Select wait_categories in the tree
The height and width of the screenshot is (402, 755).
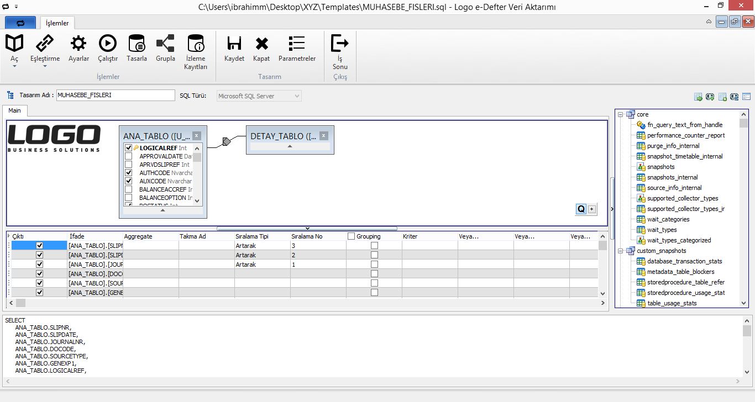pyautogui.click(x=668, y=219)
